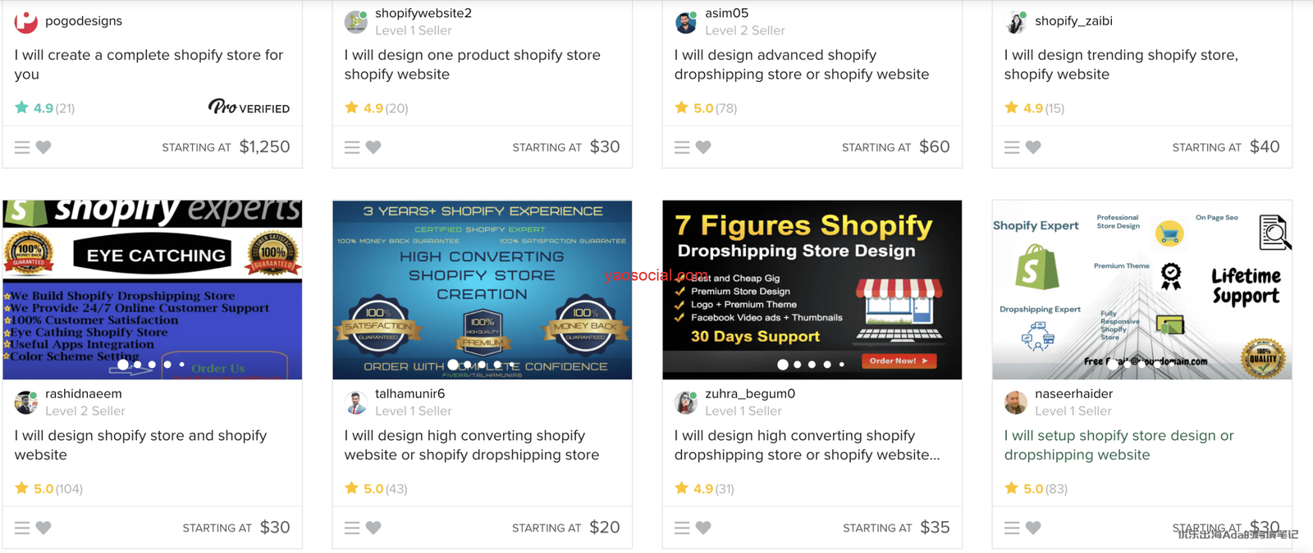Open talhamunir6 high converting shopify gig title

471,445
